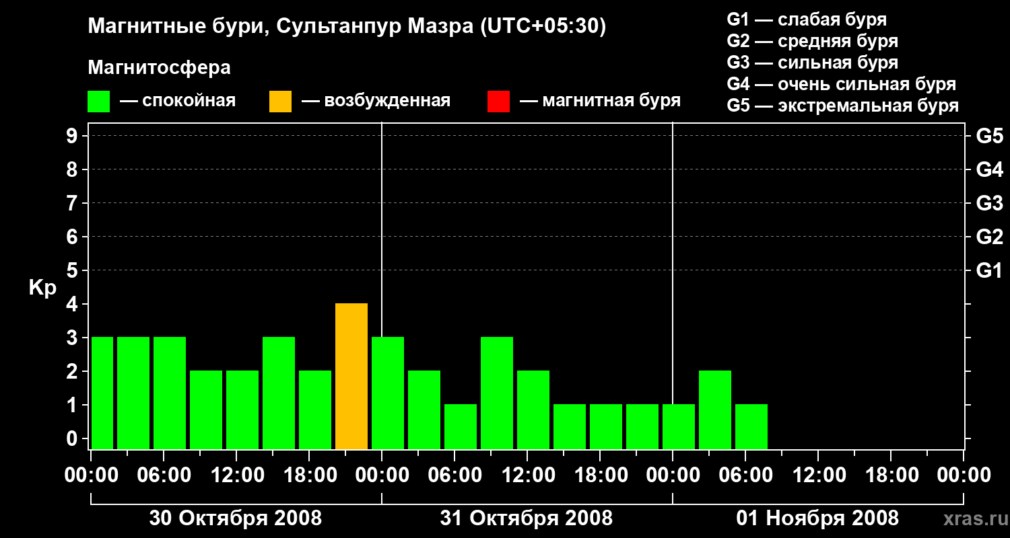Click the '— магнитная буря' legend label
This screenshot has width=1010, height=538.
pyautogui.click(x=600, y=102)
